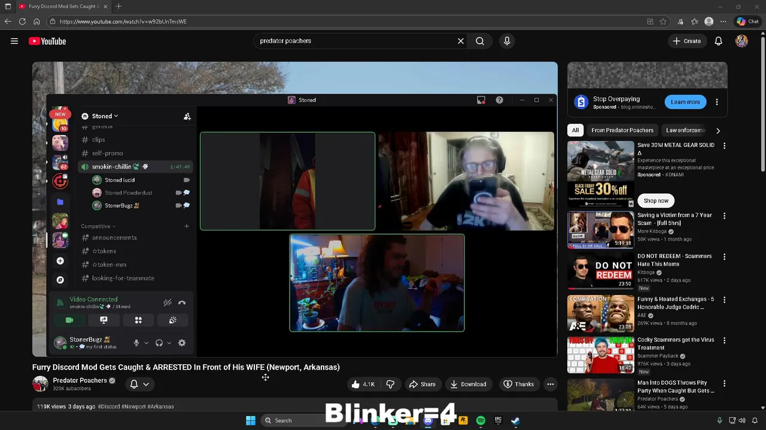766x430 pixels.
Task: Open the Copilot Chat button
Action: (x=748, y=21)
